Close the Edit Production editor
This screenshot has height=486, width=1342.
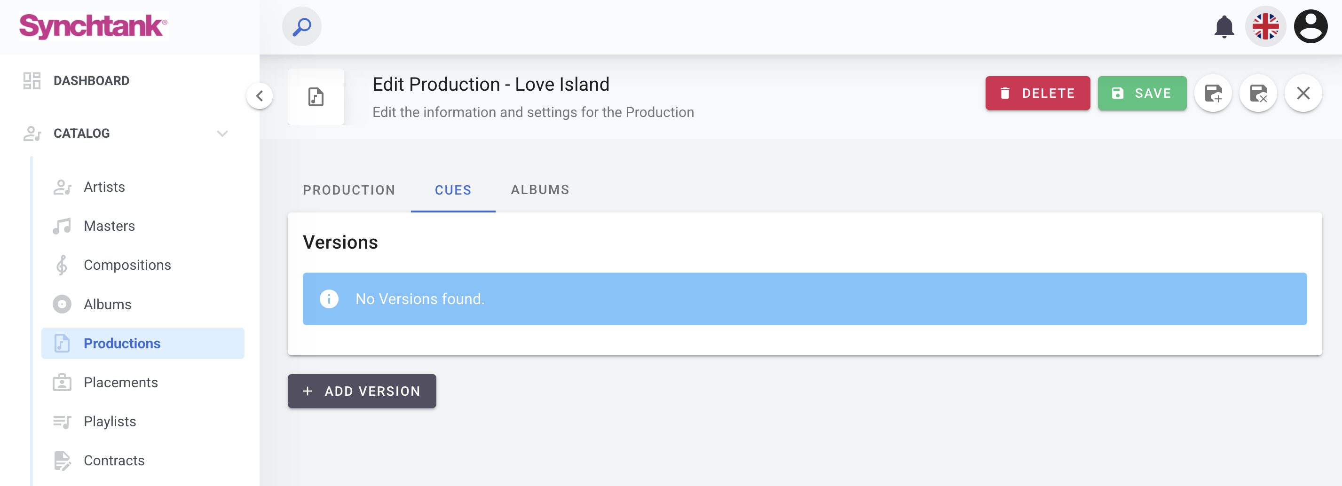(x=1303, y=94)
